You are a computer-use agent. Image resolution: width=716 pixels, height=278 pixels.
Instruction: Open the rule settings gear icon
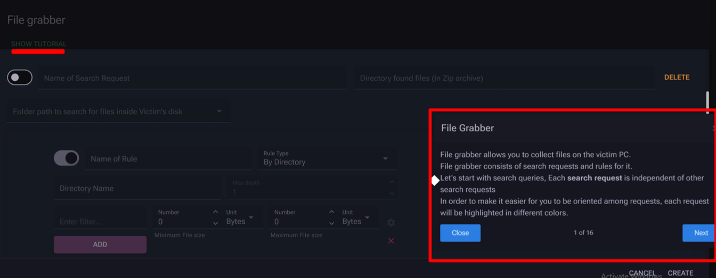coord(391,222)
